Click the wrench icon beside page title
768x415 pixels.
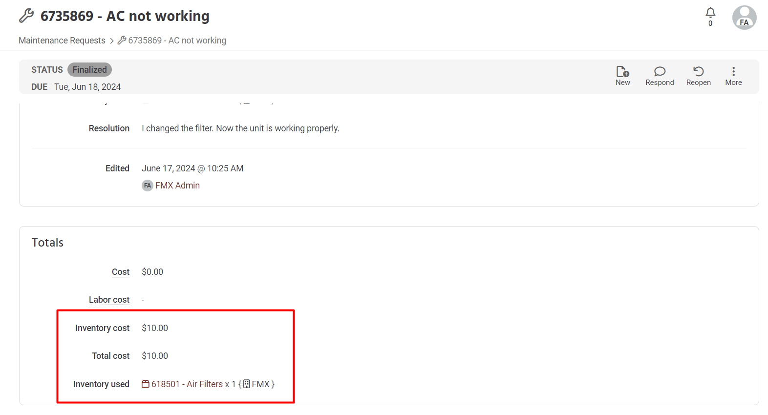coord(26,16)
